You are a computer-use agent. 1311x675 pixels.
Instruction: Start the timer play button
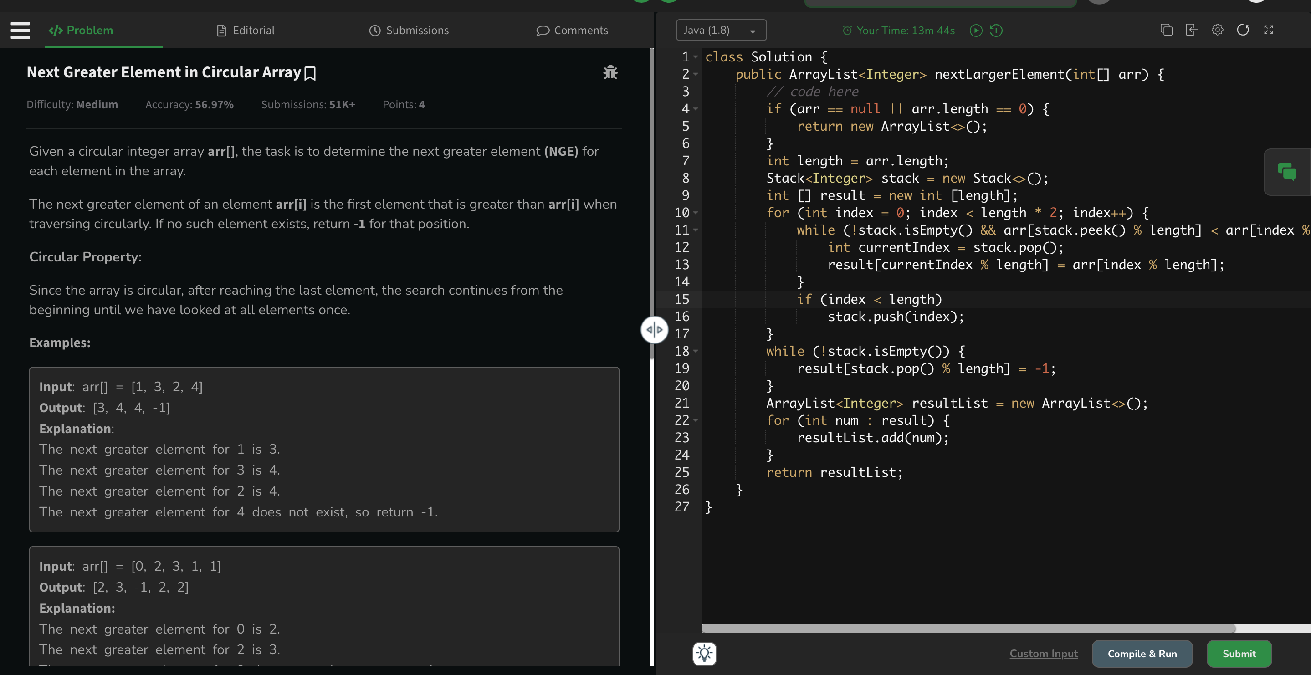tap(976, 31)
